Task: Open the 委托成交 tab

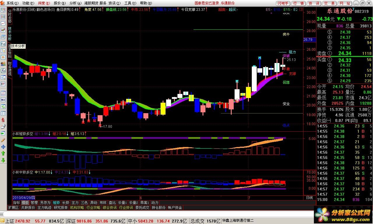Action: 142,208
